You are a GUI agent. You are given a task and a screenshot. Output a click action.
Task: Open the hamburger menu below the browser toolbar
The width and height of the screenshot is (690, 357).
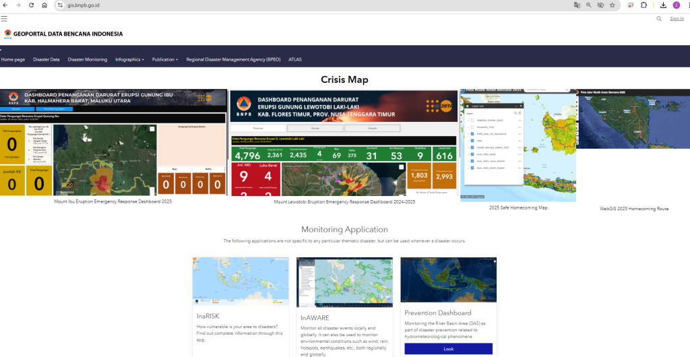point(4,18)
